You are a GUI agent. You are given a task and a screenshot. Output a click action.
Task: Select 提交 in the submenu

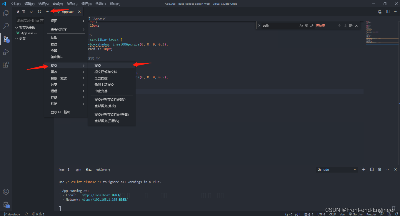[x=112, y=65]
